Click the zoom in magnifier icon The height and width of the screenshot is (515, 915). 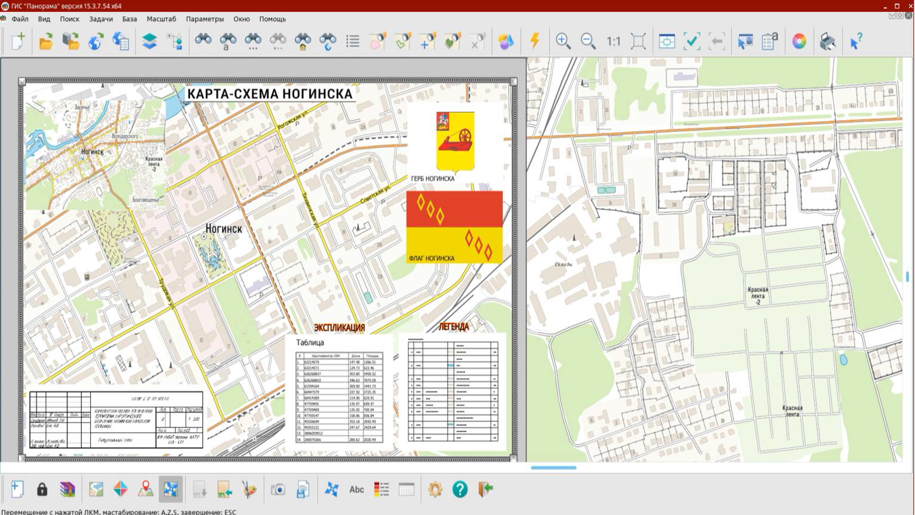coord(563,41)
